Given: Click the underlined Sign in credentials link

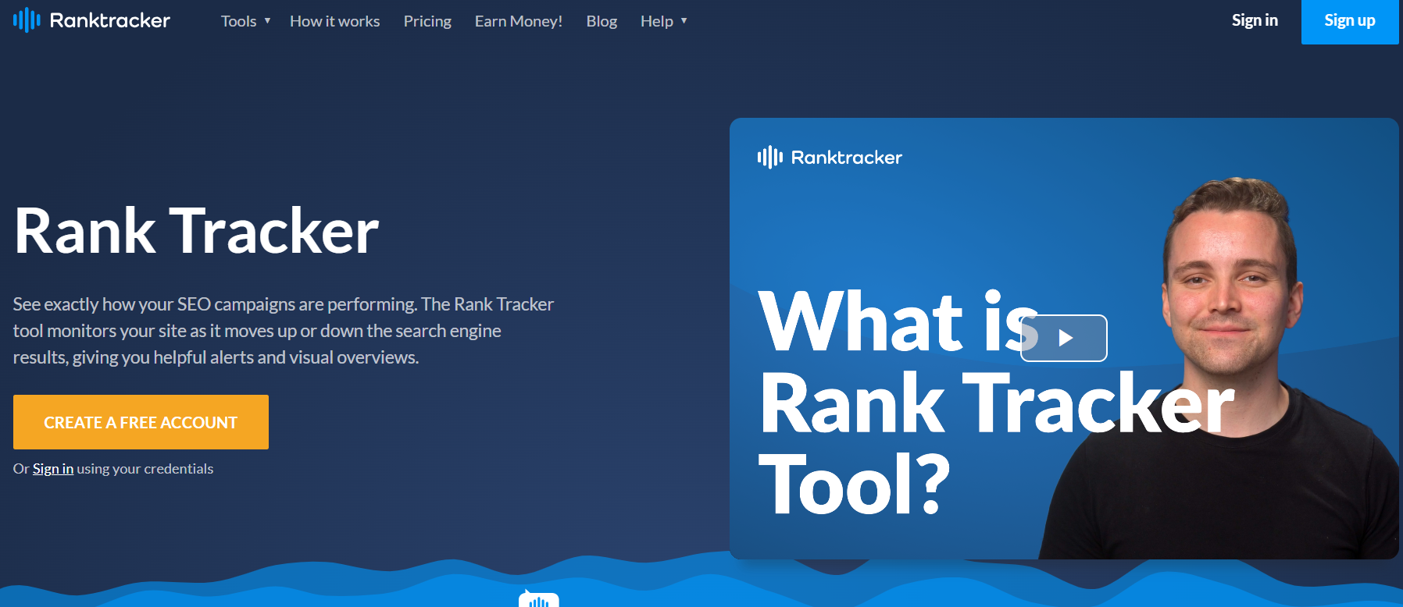Looking at the screenshot, I should point(53,469).
